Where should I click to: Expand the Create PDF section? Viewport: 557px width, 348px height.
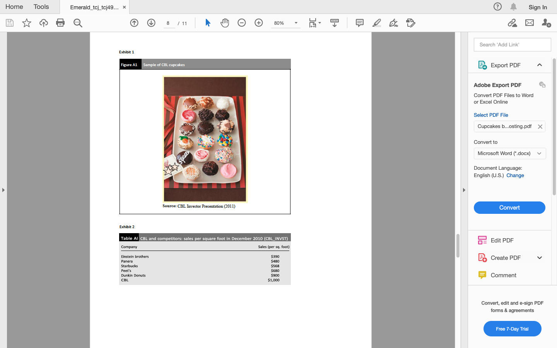coord(540,258)
